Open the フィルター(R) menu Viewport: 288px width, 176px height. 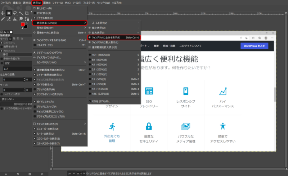coord(89,3)
